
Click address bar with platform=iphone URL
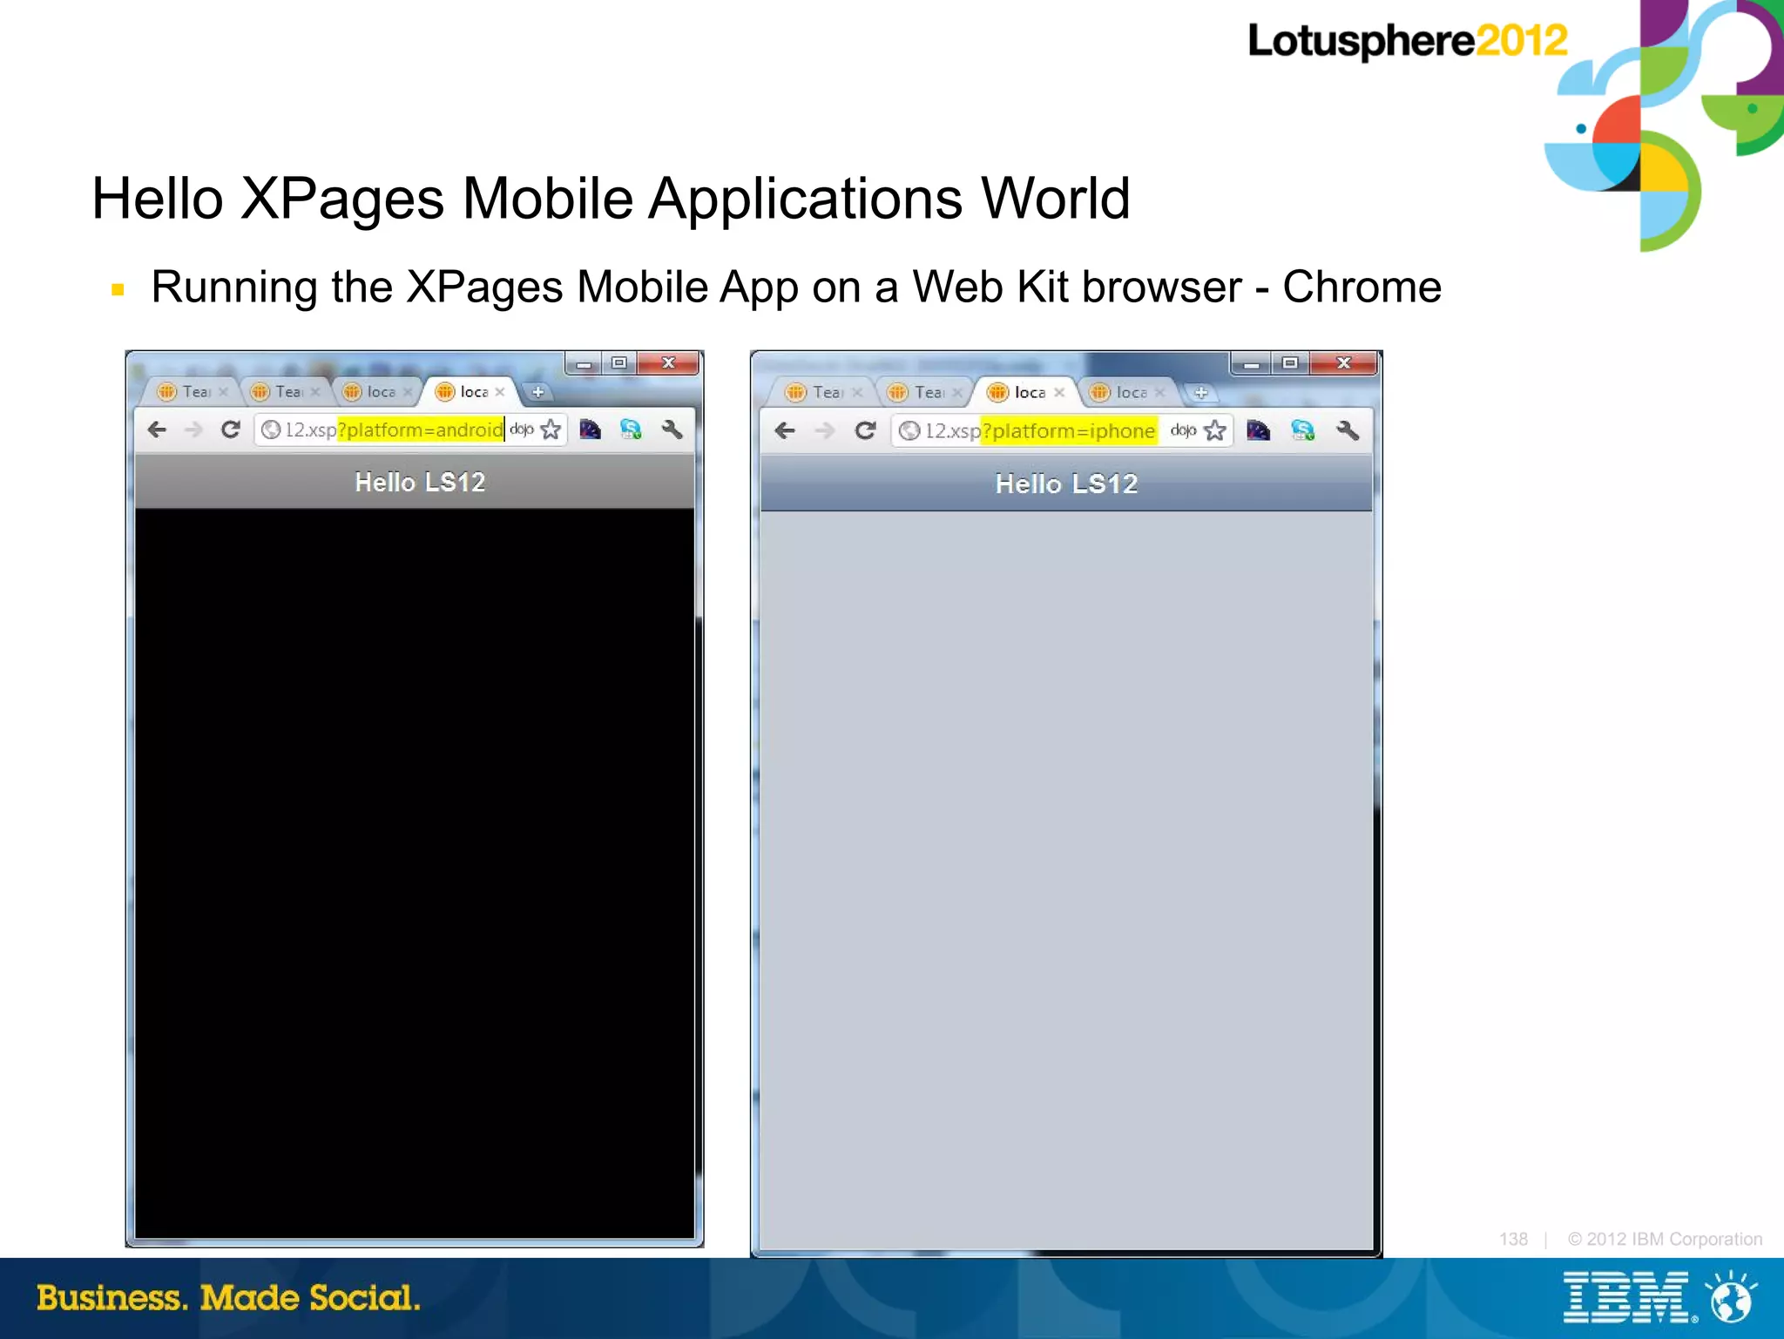pyautogui.click(x=1062, y=430)
